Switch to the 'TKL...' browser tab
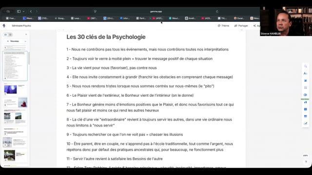The image size is (312, 175). point(222,18)
